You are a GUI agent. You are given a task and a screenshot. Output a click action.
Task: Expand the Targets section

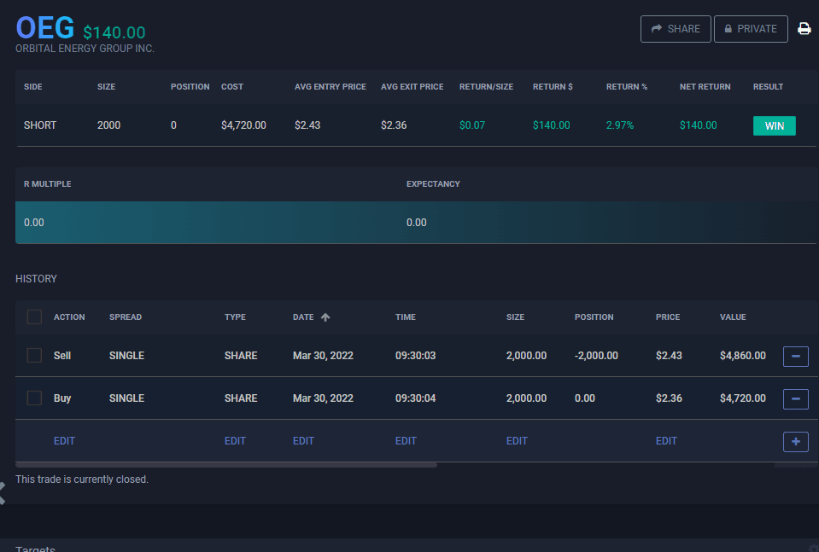pos(36,549)
